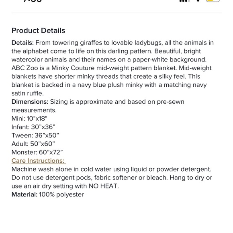Tap the Wi-Fi status icon

click(198, 1)
